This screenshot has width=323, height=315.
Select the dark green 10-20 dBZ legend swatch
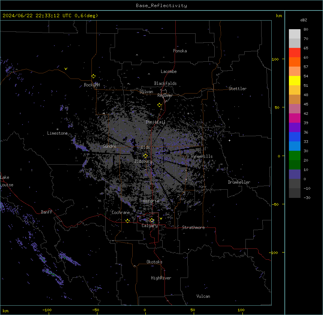295,165
